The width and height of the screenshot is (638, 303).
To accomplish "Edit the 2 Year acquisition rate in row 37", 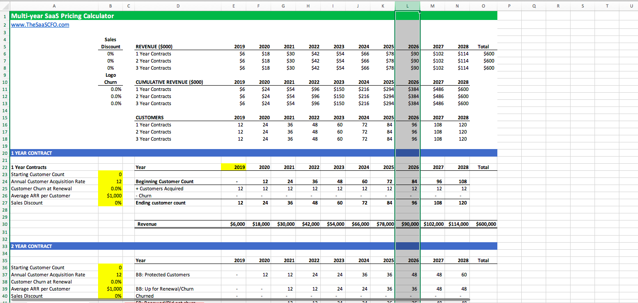I will click(x=110, y=275).
